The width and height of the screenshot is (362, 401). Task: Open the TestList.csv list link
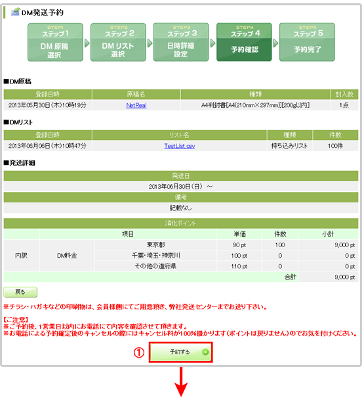click(180, 146)
